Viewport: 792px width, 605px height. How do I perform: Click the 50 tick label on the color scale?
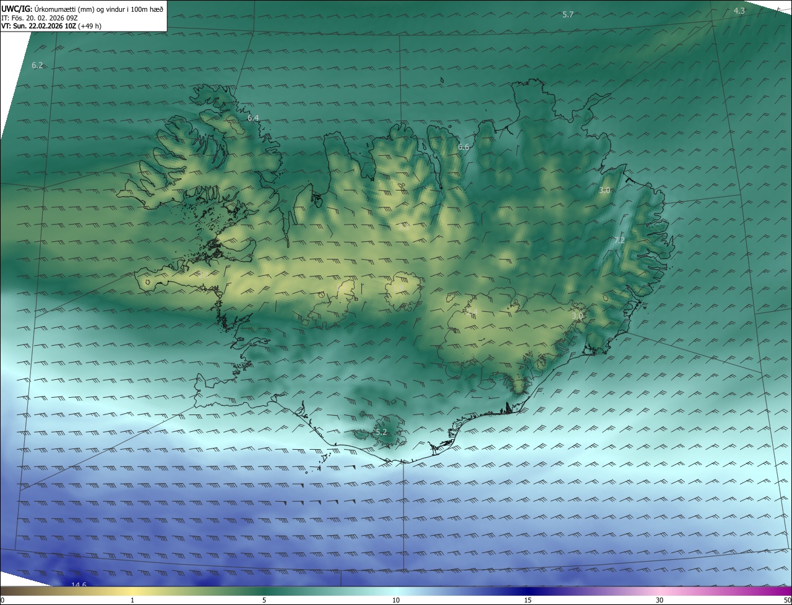[x=787, y=600]
